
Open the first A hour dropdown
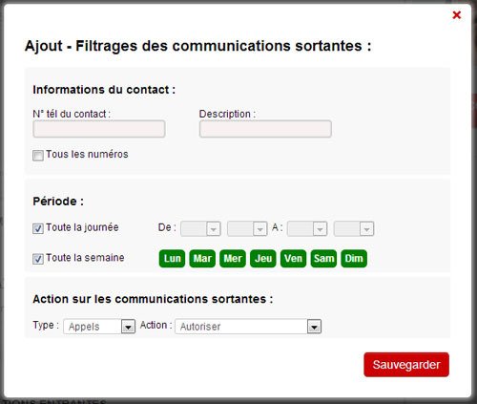pos(307,228)
